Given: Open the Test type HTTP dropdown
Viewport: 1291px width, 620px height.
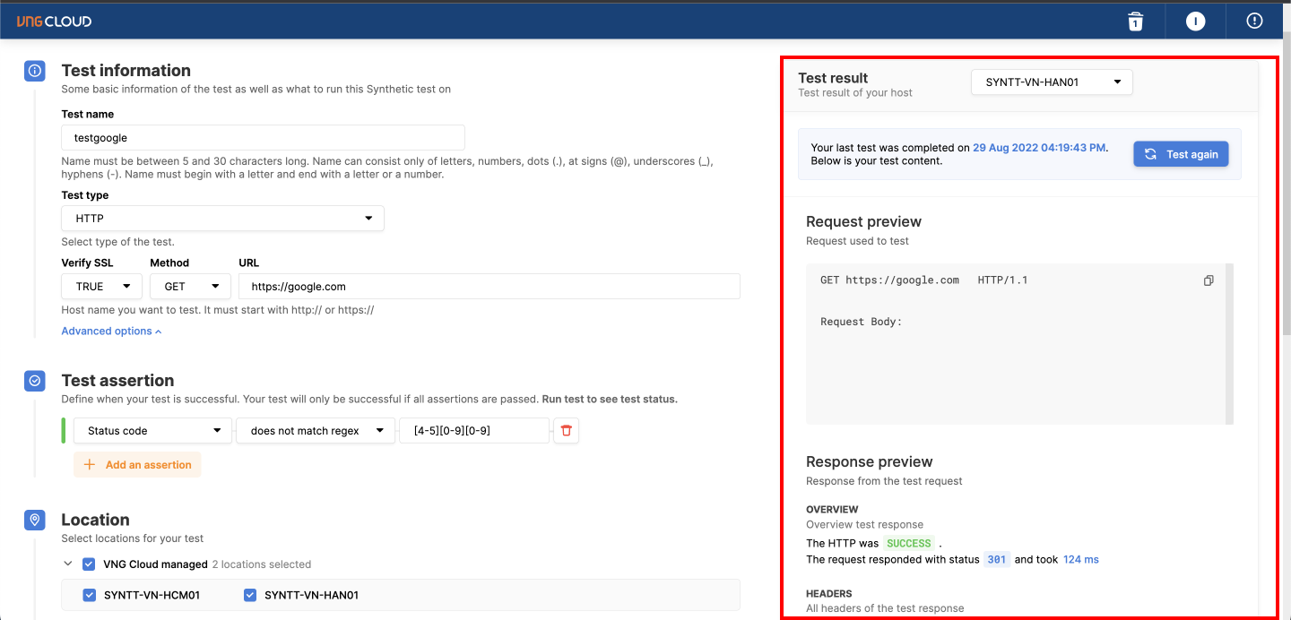Looking at the screenshot, I should pos(222,219).
